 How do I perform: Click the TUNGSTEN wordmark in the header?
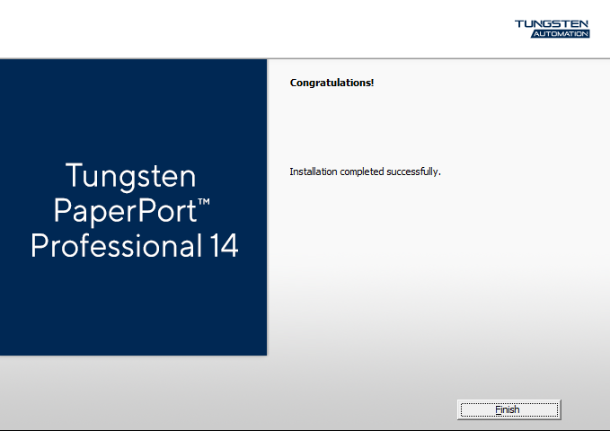click(552, 23)
